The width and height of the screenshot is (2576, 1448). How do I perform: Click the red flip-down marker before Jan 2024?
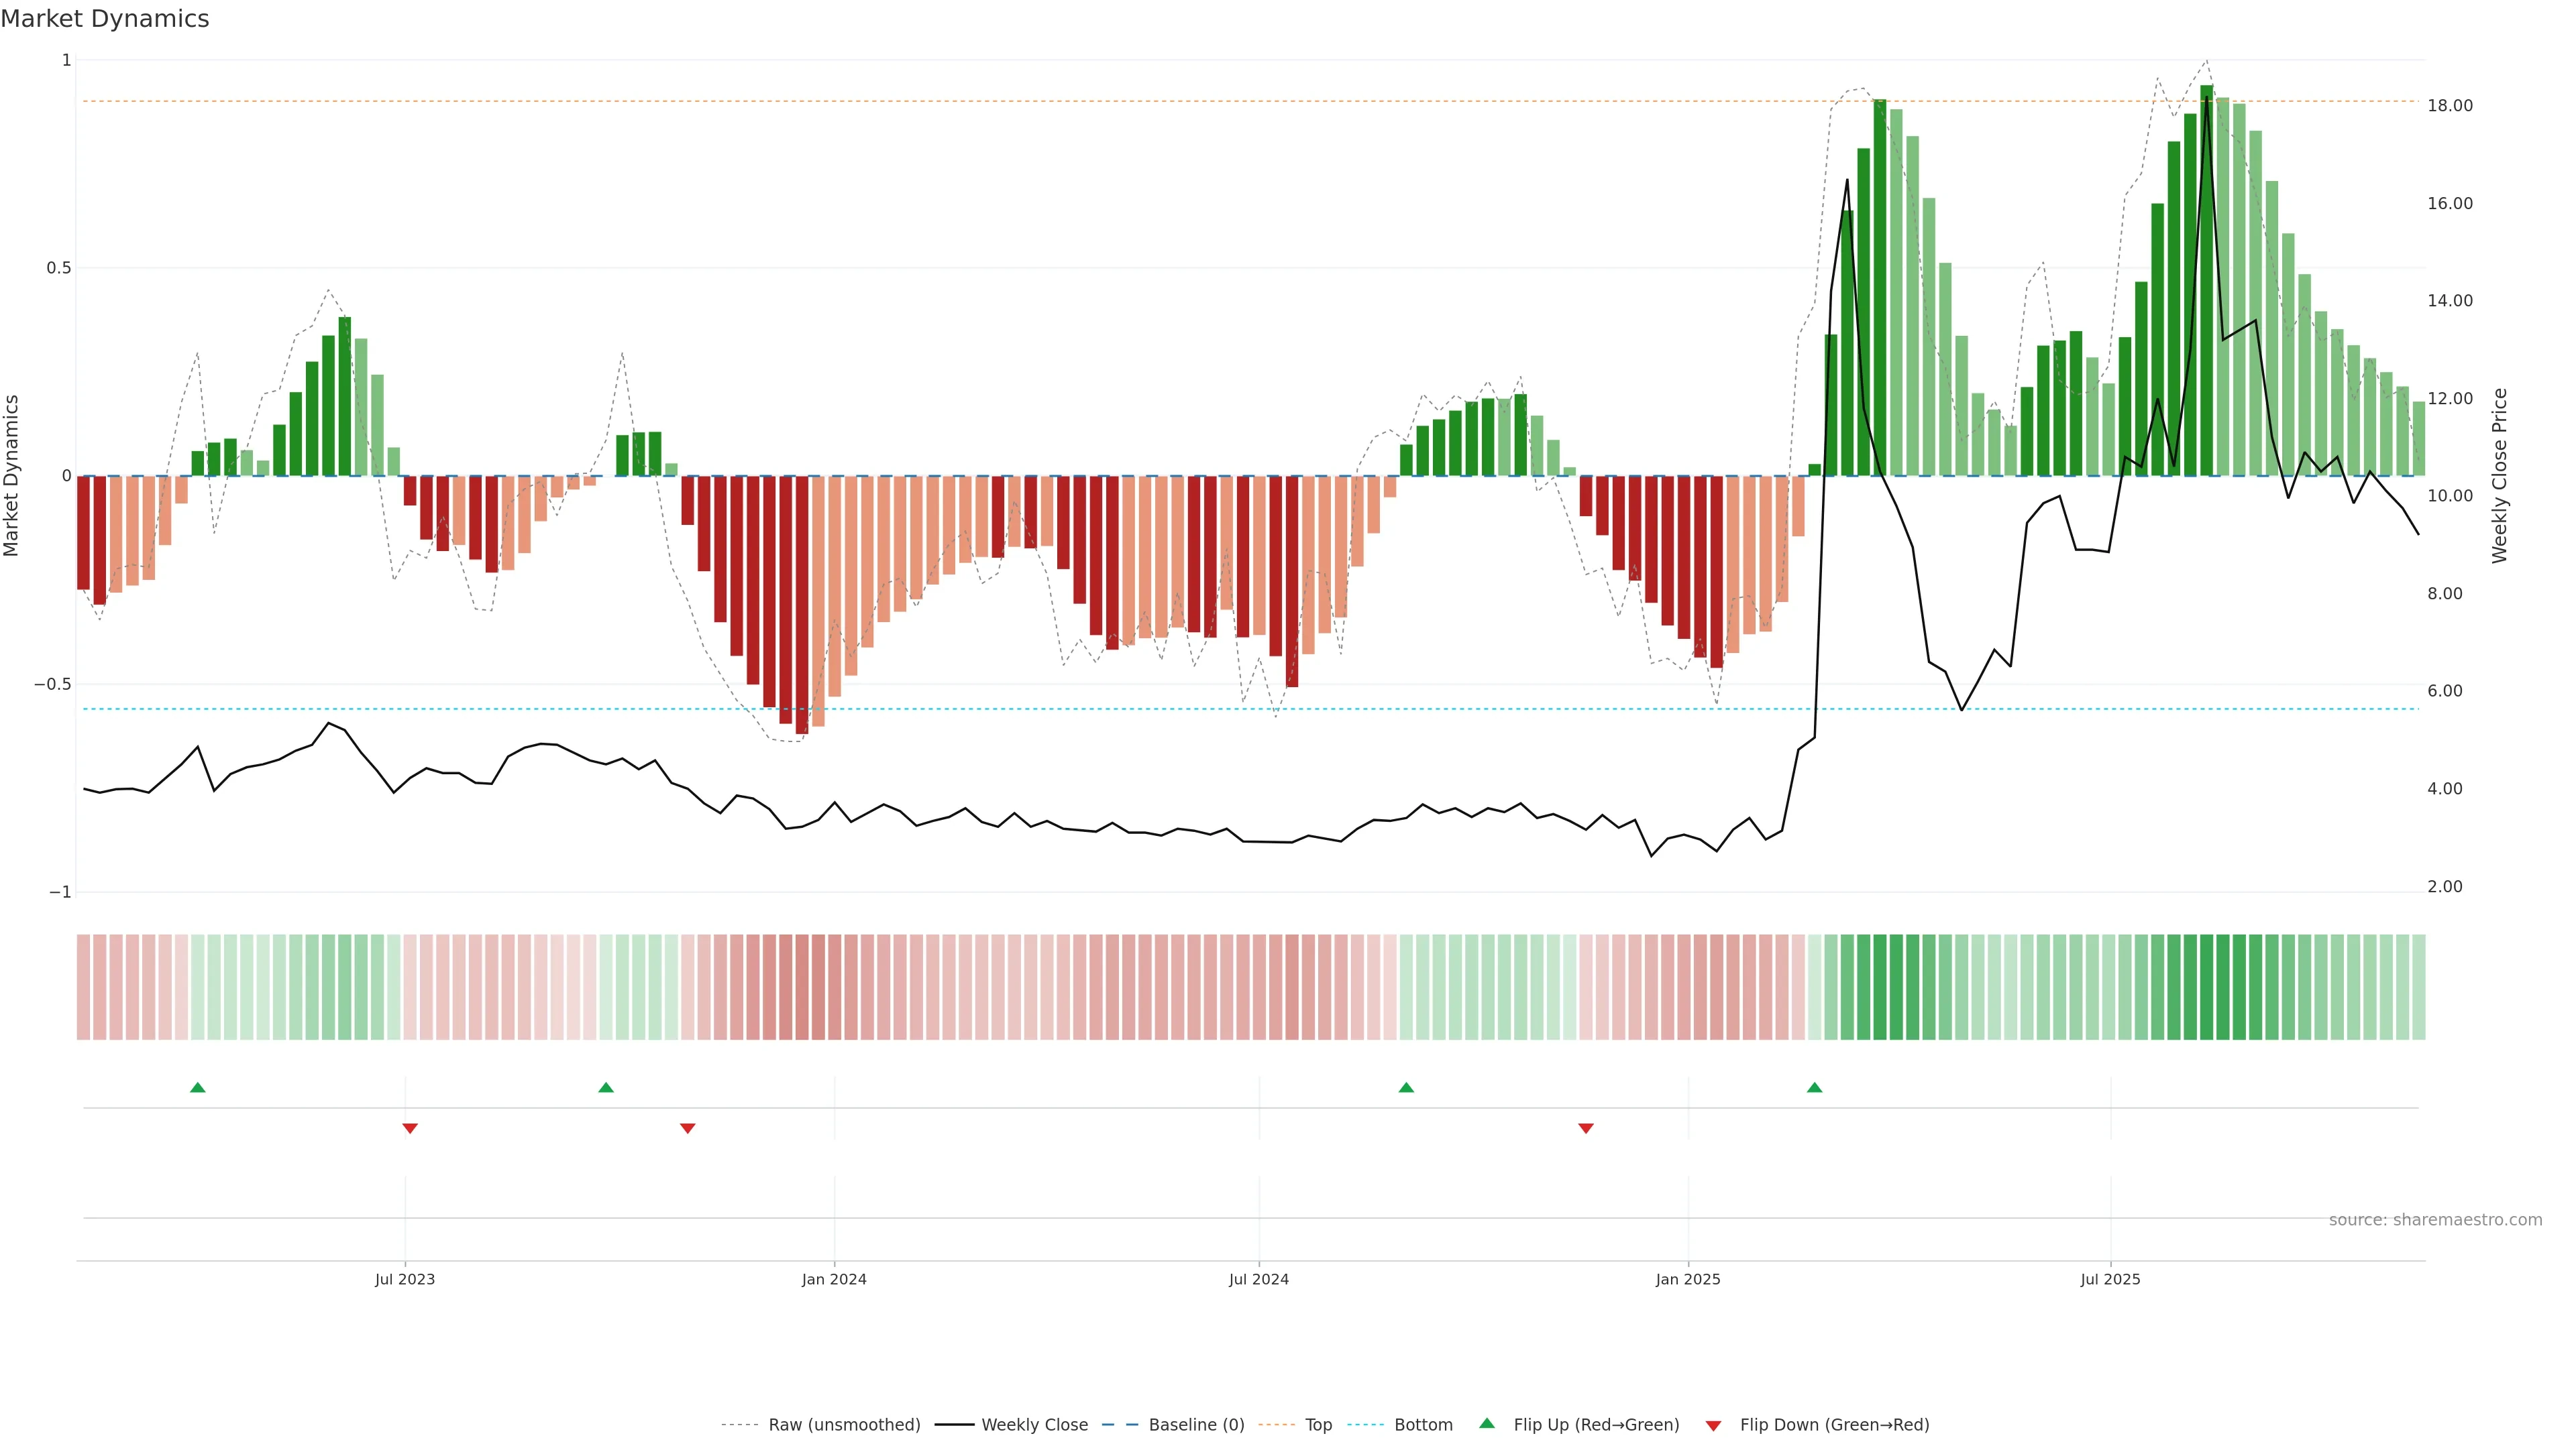[x=688, y=1128]
